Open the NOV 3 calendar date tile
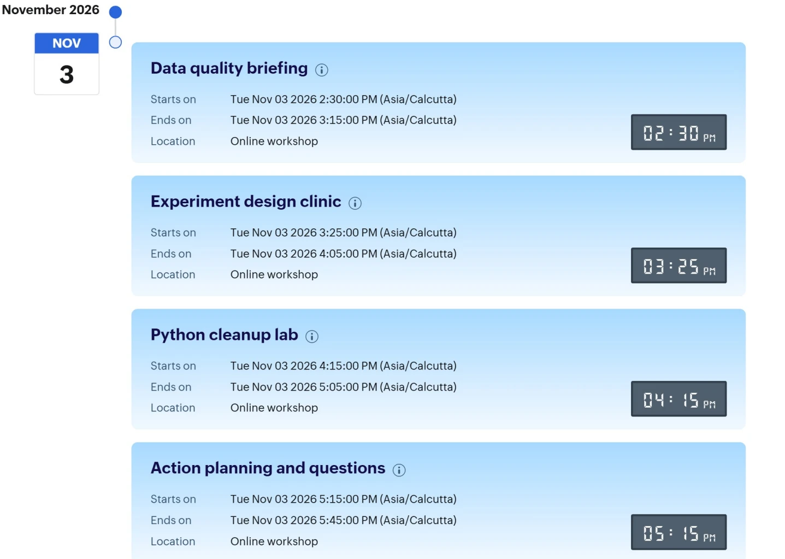 click(x=67, y=63)
